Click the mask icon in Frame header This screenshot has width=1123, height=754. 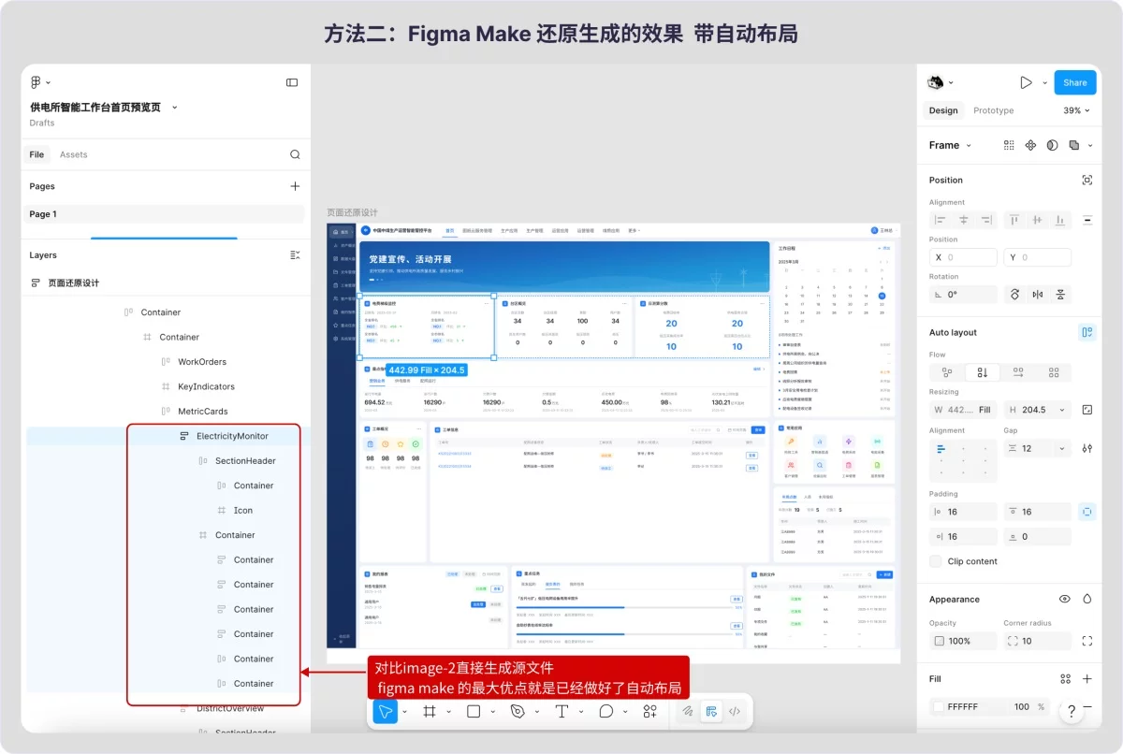[x=1052, y=145]
